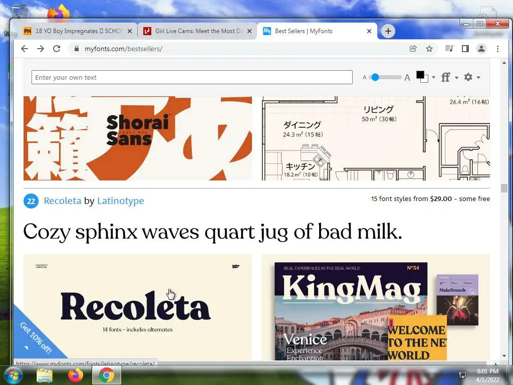Click the large A size icon
513x385 pixels.
(407, 78)
